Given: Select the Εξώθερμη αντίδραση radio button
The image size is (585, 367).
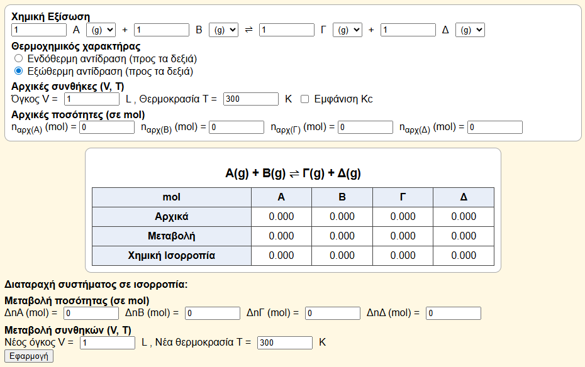Looking at the screenshot, I should [19, 72].
